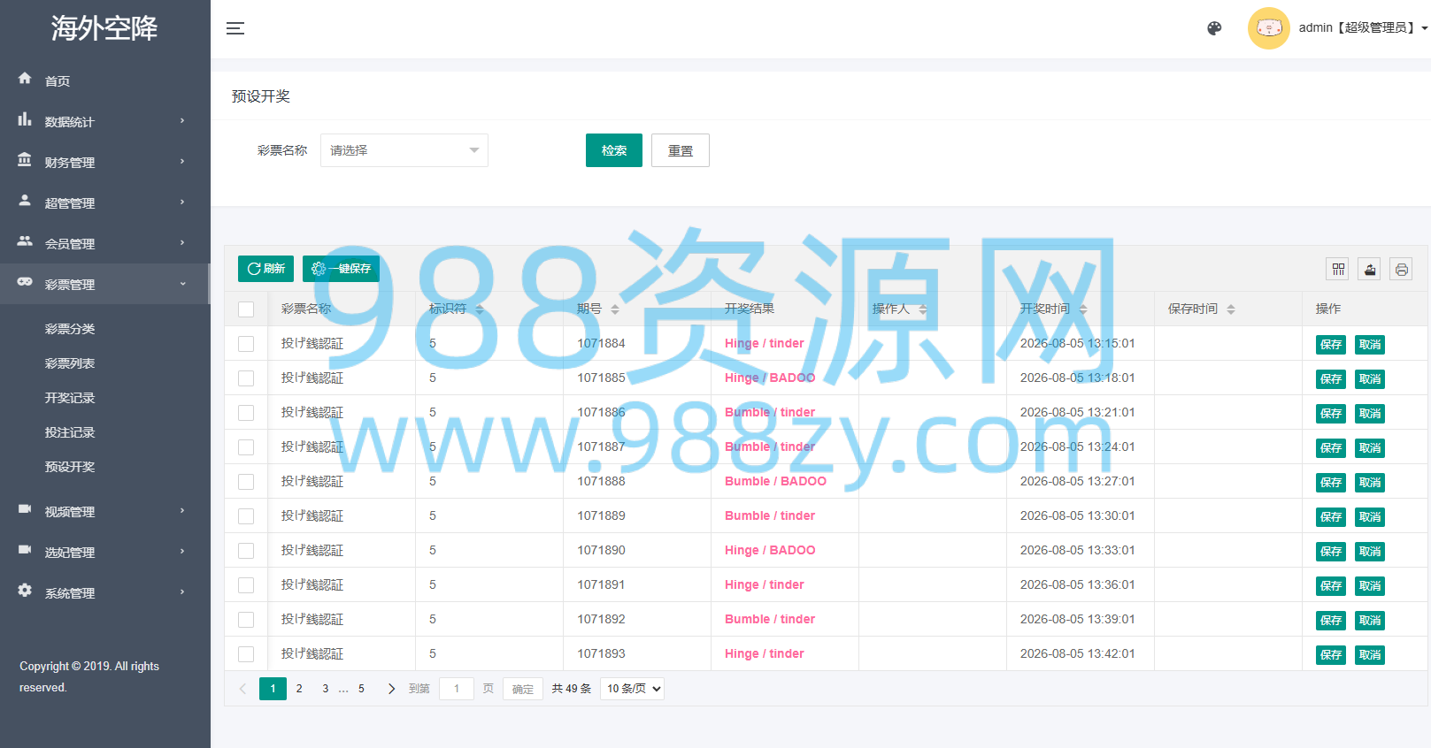Go to previous page arrow
Viewport: 1431px width, 748px height.
(x=242, y=689)
